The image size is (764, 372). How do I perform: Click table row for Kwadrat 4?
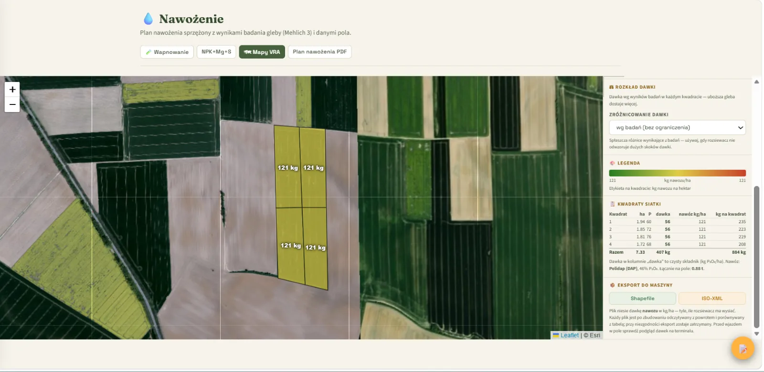(x=677, y=244)
